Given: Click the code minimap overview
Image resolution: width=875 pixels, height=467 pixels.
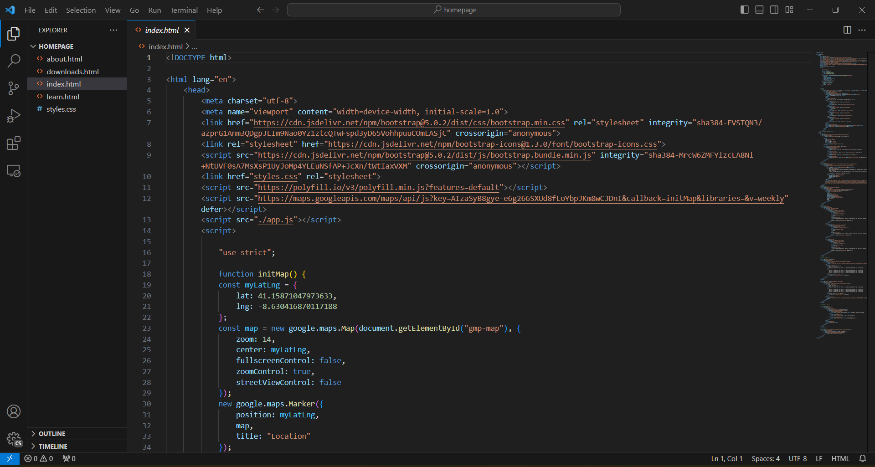Looking at the screenshot, I should (842, 196).
